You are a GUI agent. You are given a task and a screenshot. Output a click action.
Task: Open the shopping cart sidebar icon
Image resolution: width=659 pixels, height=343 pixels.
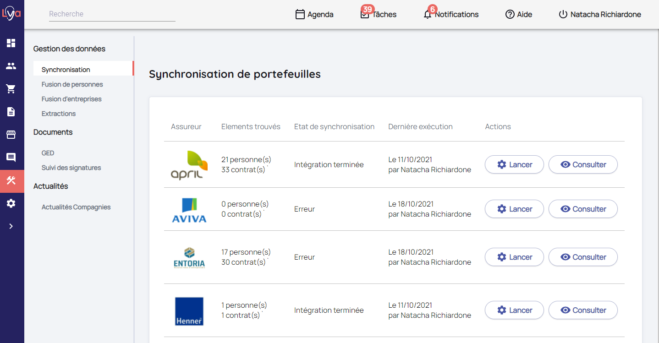click(11, 89)
